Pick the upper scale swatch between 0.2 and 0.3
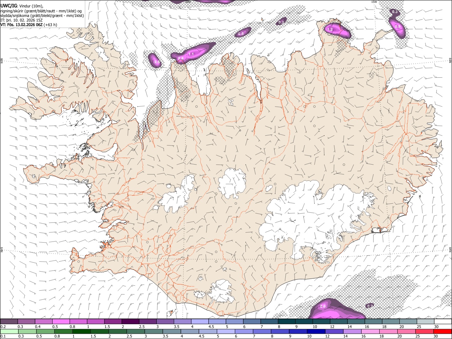Image resolution: width=452 pixels, height=339 pixels. click(9, 321)
